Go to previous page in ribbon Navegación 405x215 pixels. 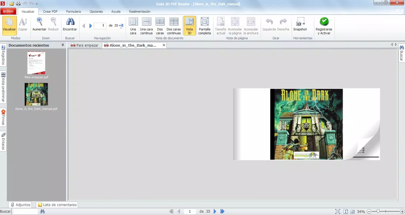point(84,26)
